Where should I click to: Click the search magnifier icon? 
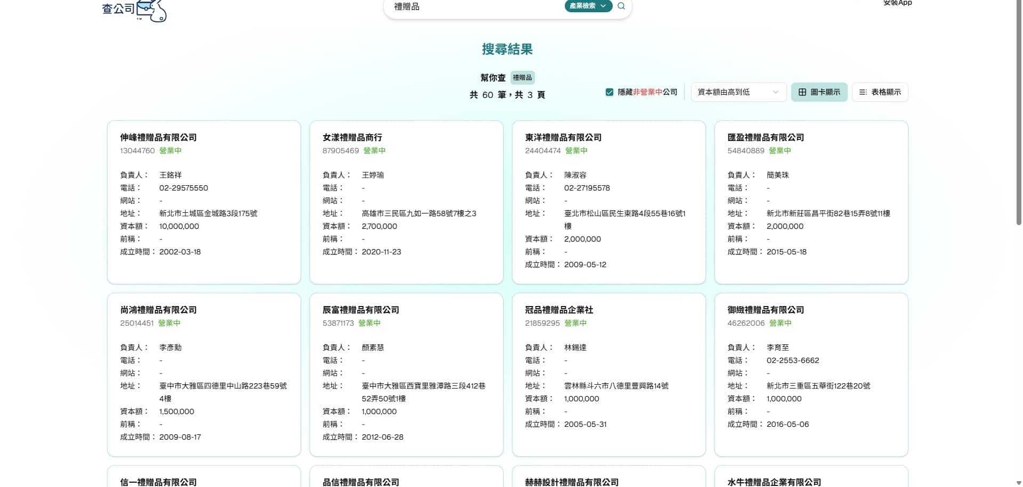(621, 6)
